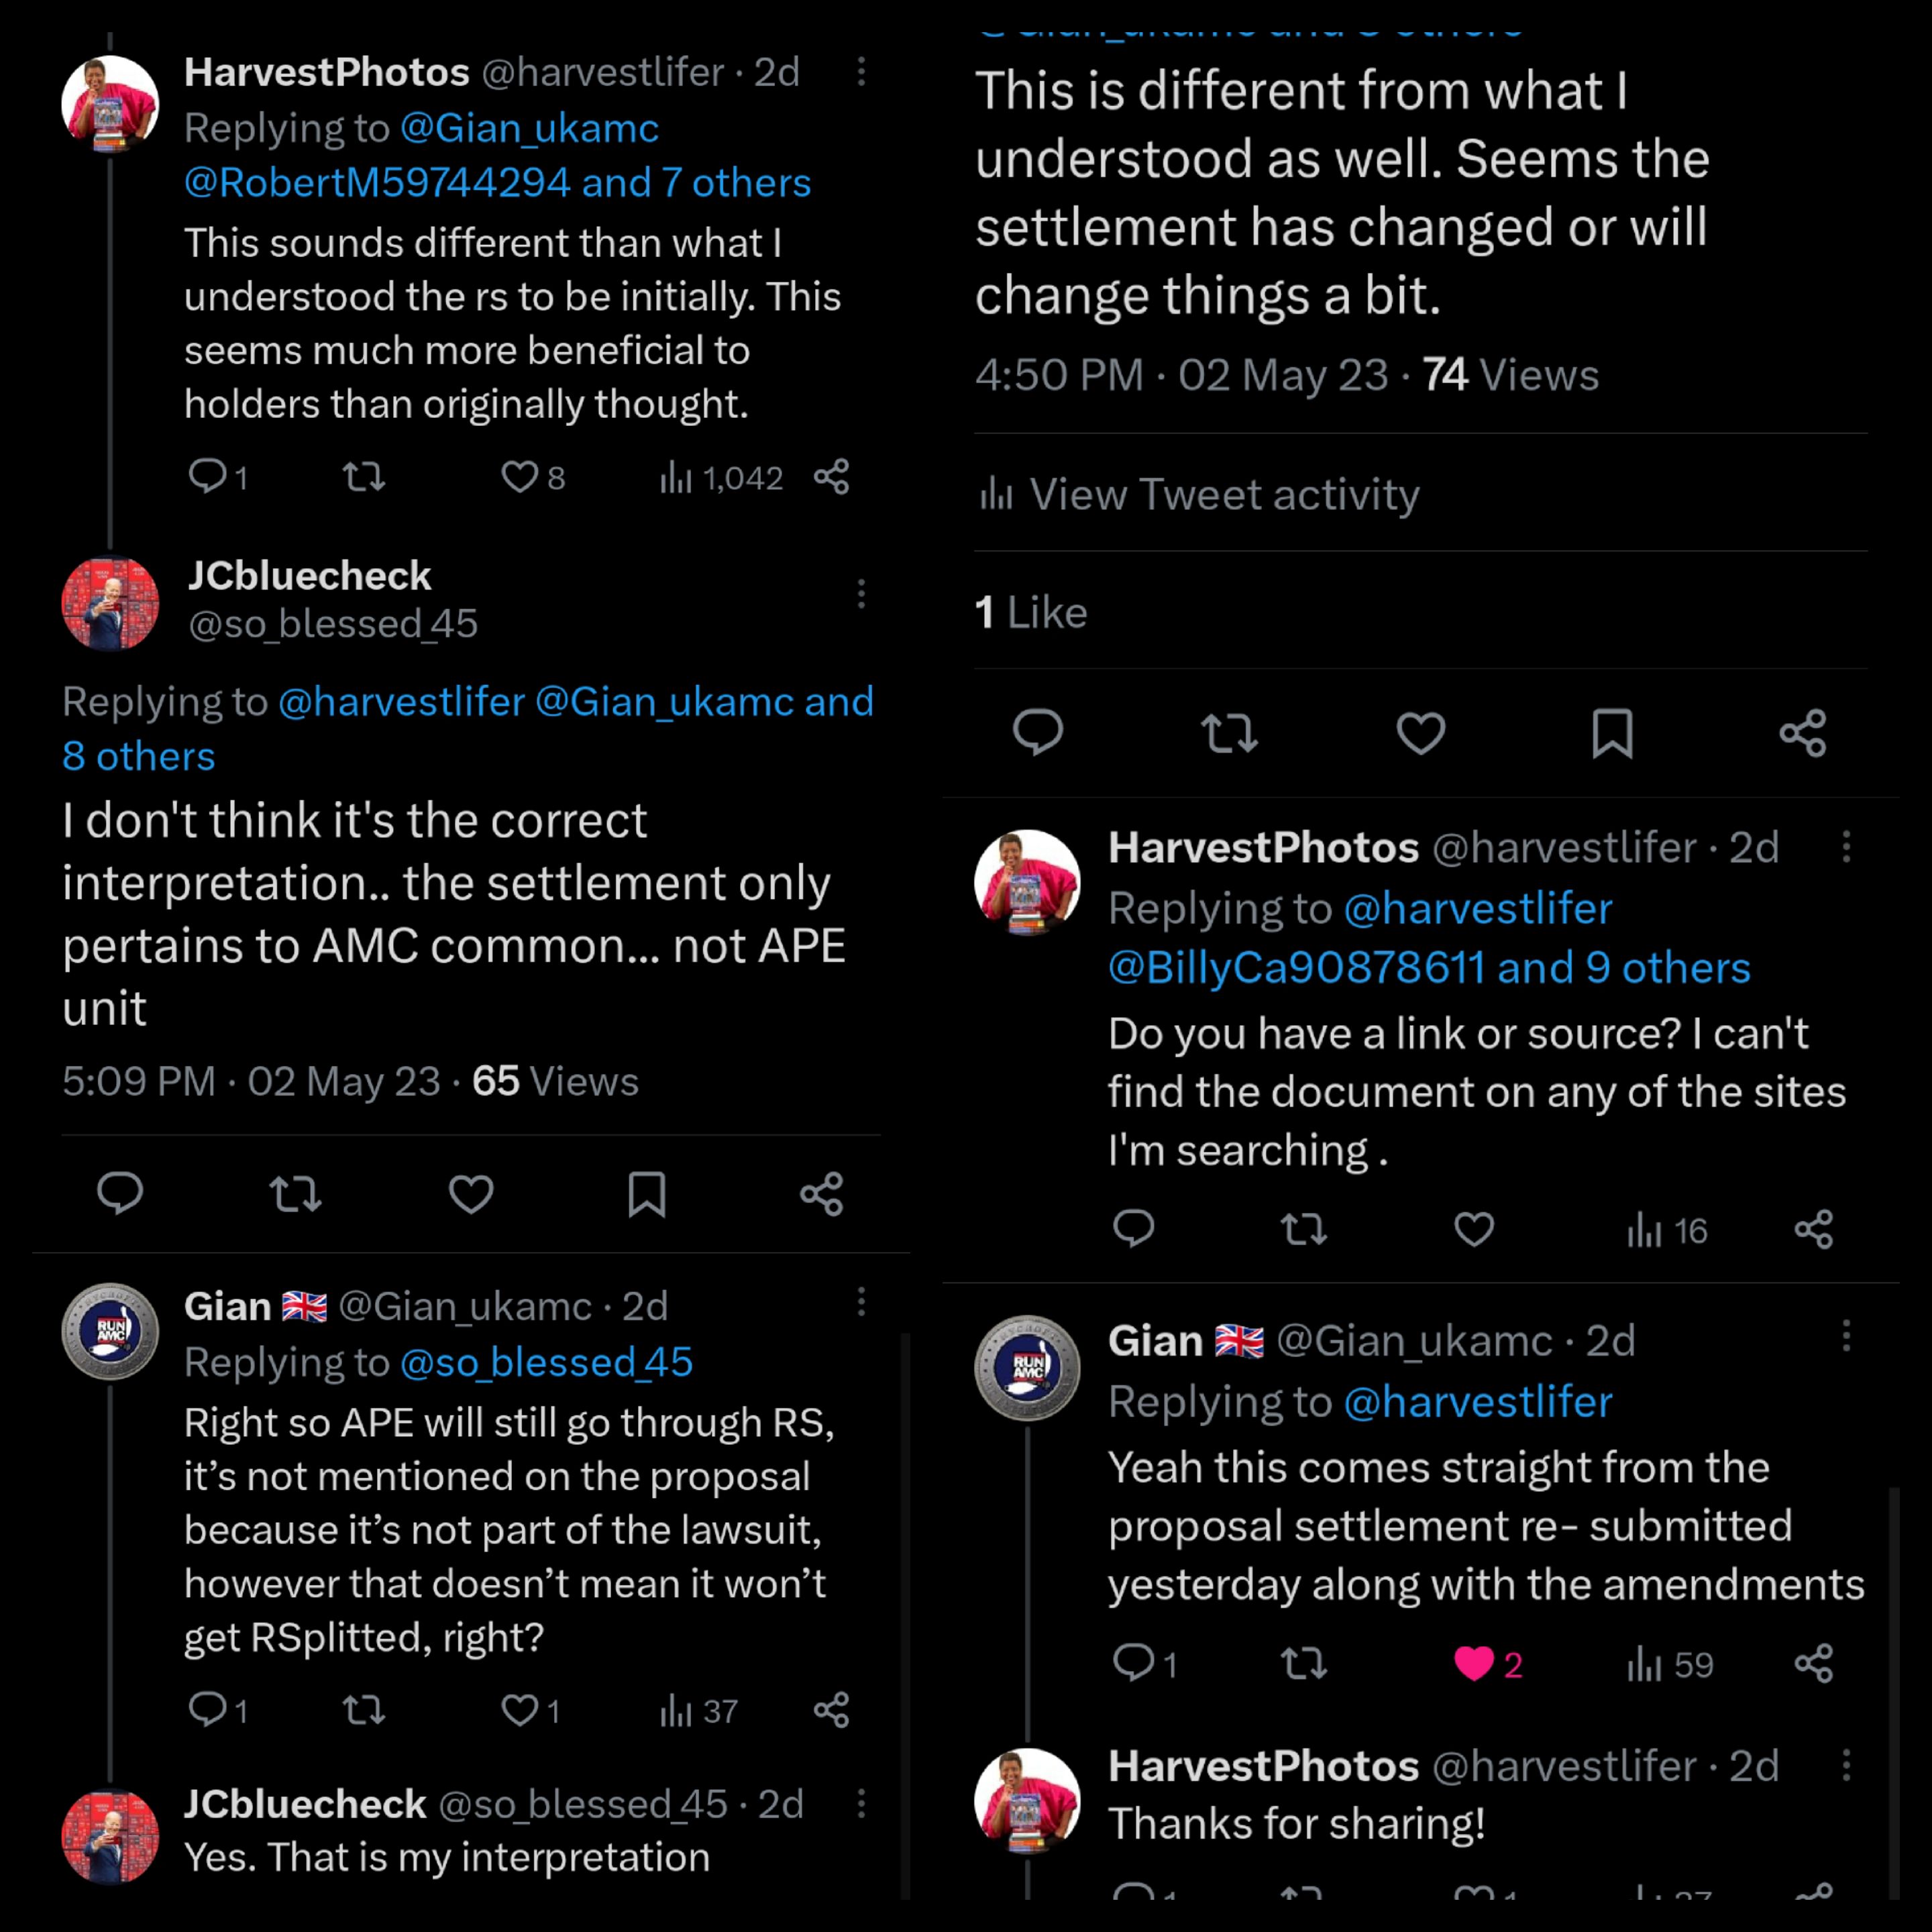Open more options on JCbluecheck's main tweet
The height and width of the screenshot is (1932, 1932).
click(x=861, y=595)
